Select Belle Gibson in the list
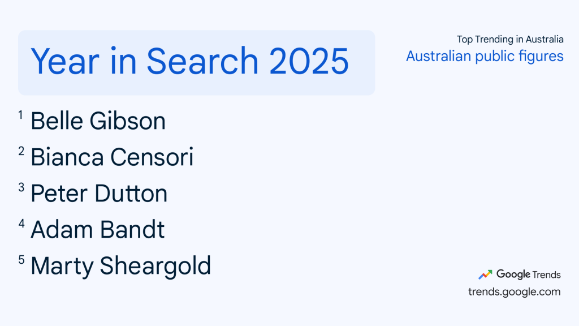The width and height of the screenshot is (579, 326). 98,121
